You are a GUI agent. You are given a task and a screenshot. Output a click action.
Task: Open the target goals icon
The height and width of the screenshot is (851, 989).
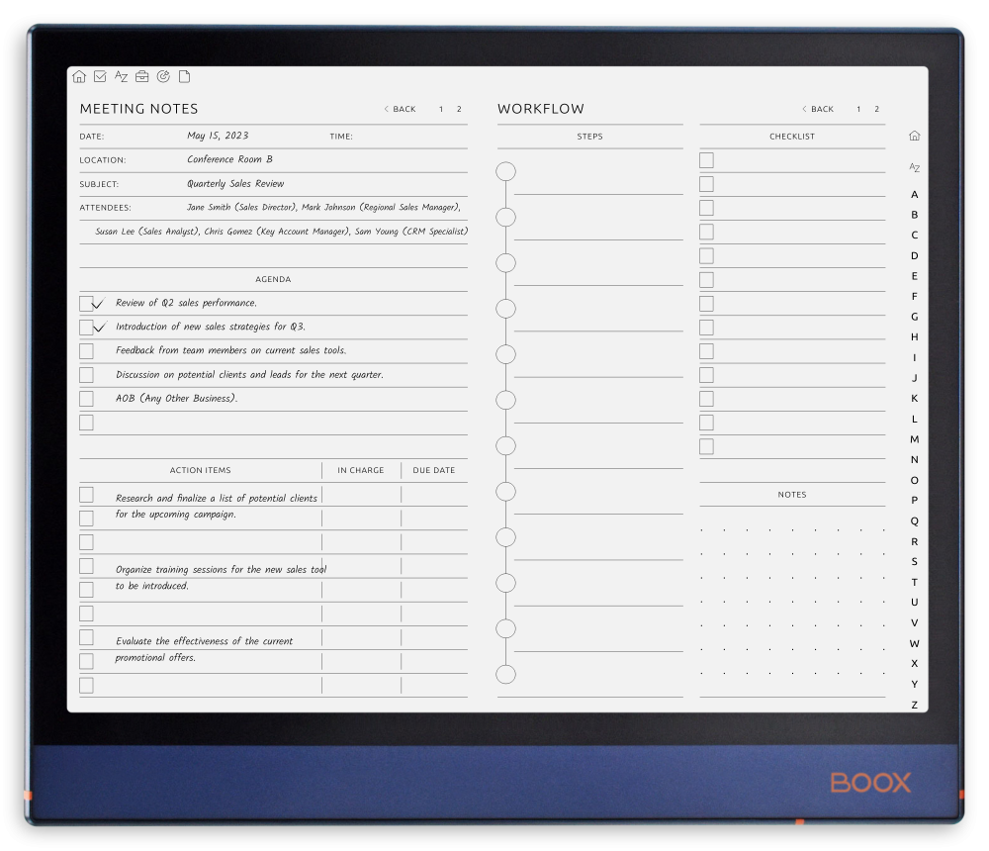tap(163, 77)
